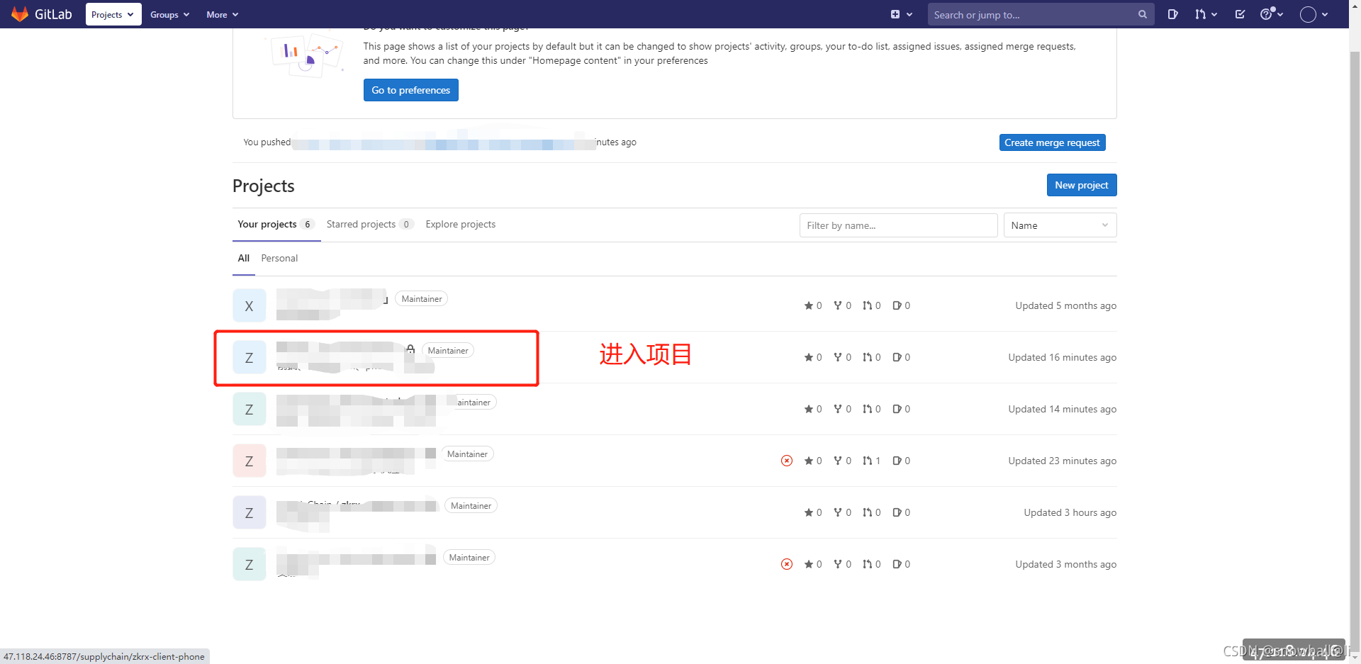Open the Help question mark menu

1271,14
